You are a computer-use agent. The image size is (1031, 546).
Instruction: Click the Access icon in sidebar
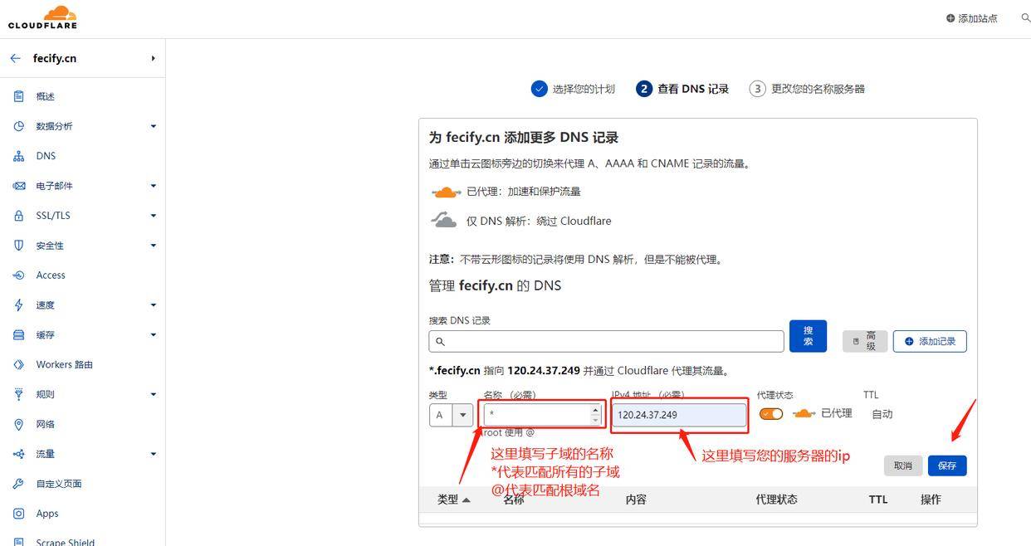pos(19,275)
